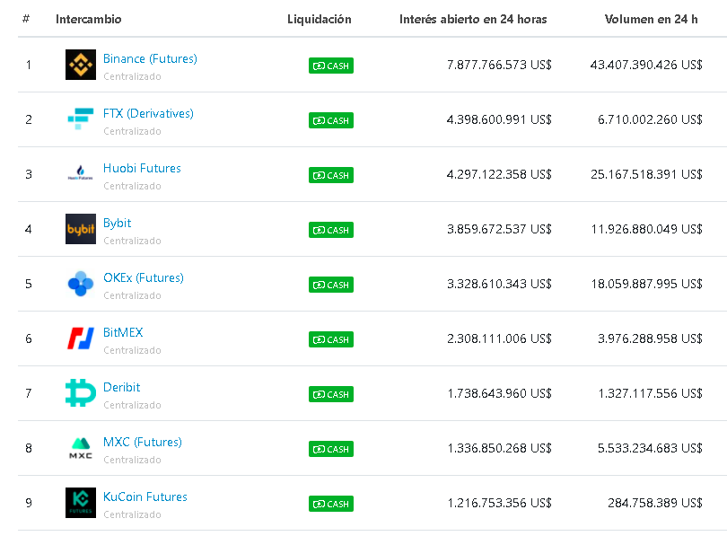Select open interest value 7.877.766.573 US$

(499, 65)
